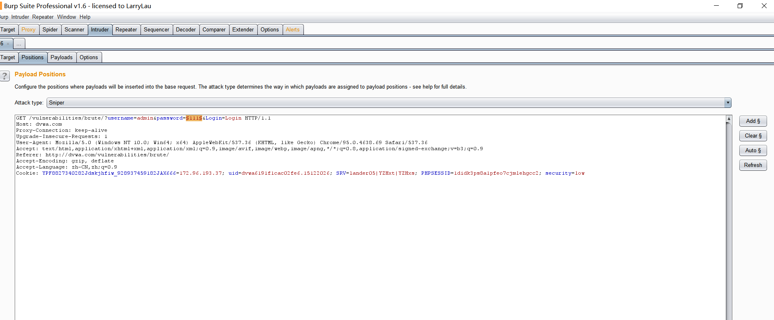This screenshot has height=320, width=774.
Task: Click the highlighted §111§ payload marker
Action: 194,118
